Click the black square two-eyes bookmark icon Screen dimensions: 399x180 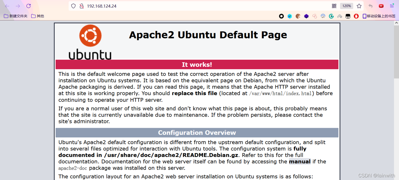(x=348, y=16)
